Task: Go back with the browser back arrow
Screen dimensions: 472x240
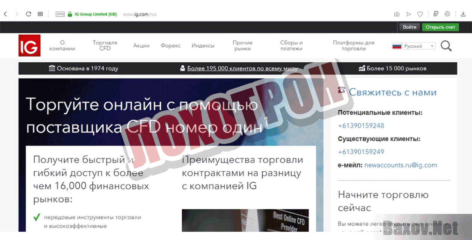Action: (5, 14)
